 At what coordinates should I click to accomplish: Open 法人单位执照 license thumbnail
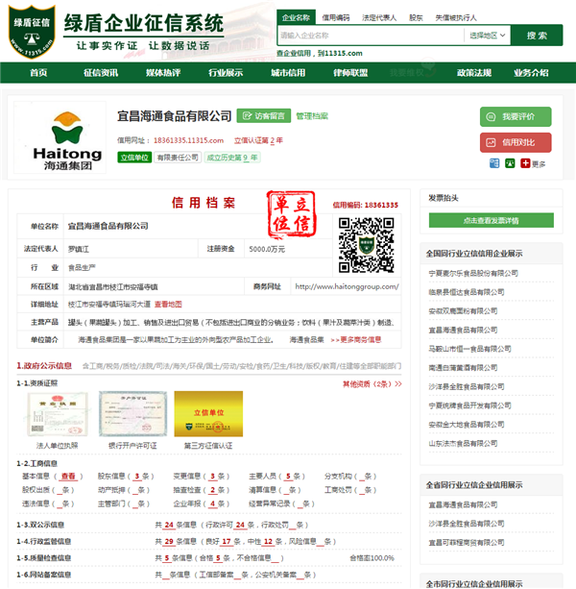coord(57,414)
